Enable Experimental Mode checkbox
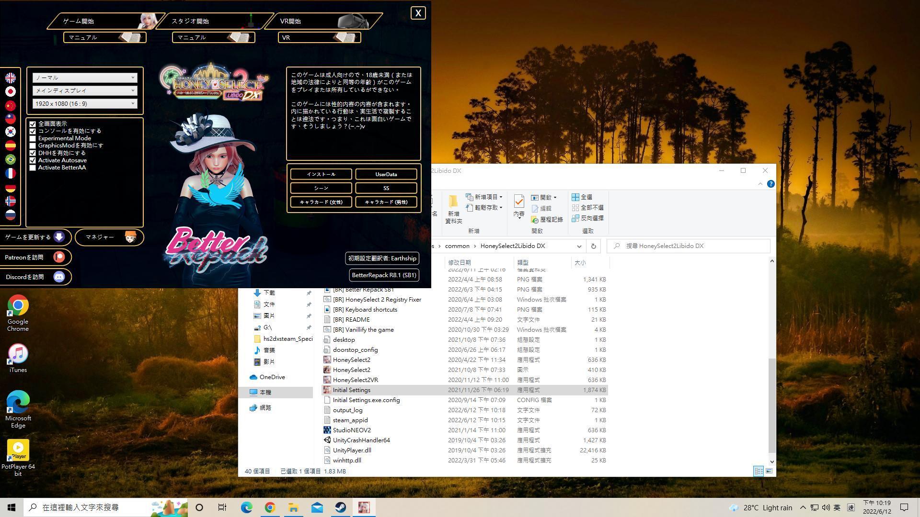Screen dimensions: 920x517 (33, 138)
